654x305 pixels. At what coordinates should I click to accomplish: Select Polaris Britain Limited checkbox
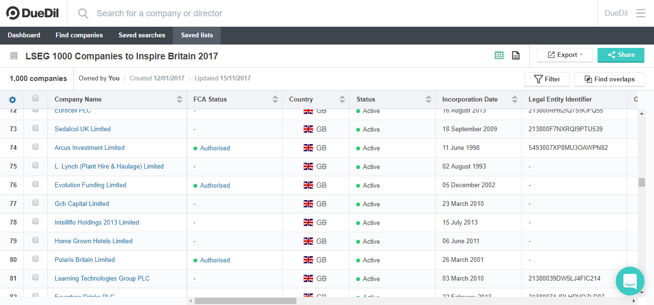(x=35, y=259)
